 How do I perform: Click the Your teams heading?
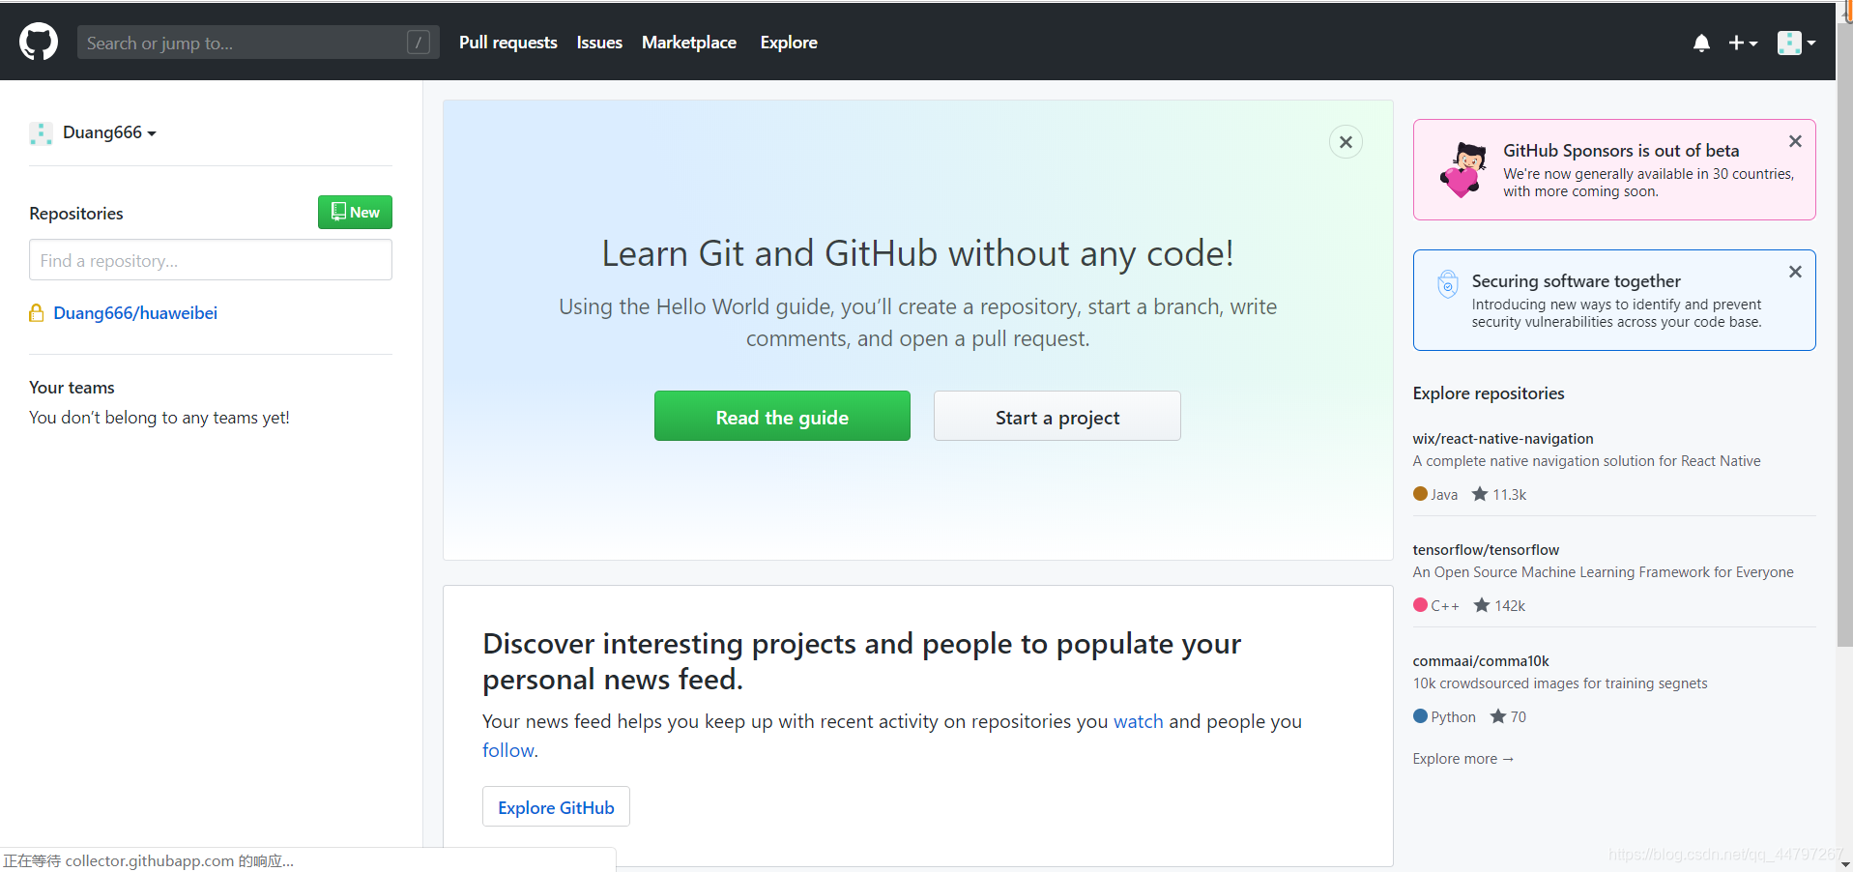click(72, 387)
